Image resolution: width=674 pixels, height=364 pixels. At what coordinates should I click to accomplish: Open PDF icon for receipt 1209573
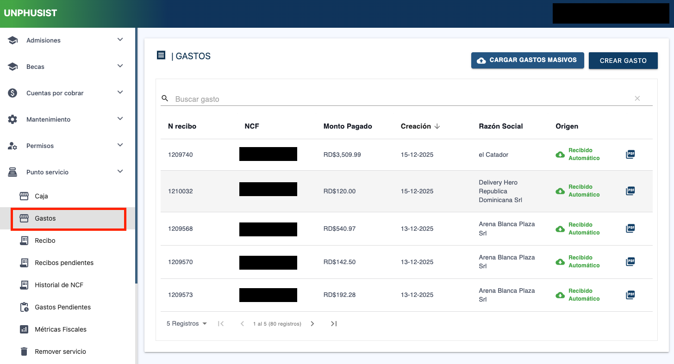(x=630, y=295)
